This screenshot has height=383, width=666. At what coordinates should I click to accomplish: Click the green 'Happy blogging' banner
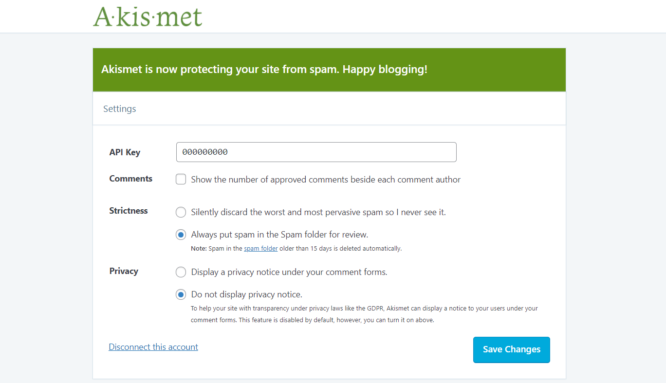click(329, 70)
